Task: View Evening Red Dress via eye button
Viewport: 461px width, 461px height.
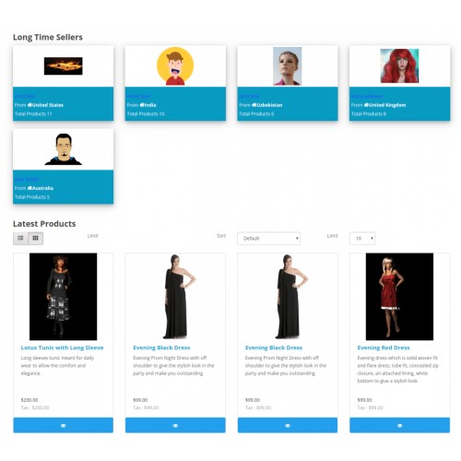Action: pos(399,425)
